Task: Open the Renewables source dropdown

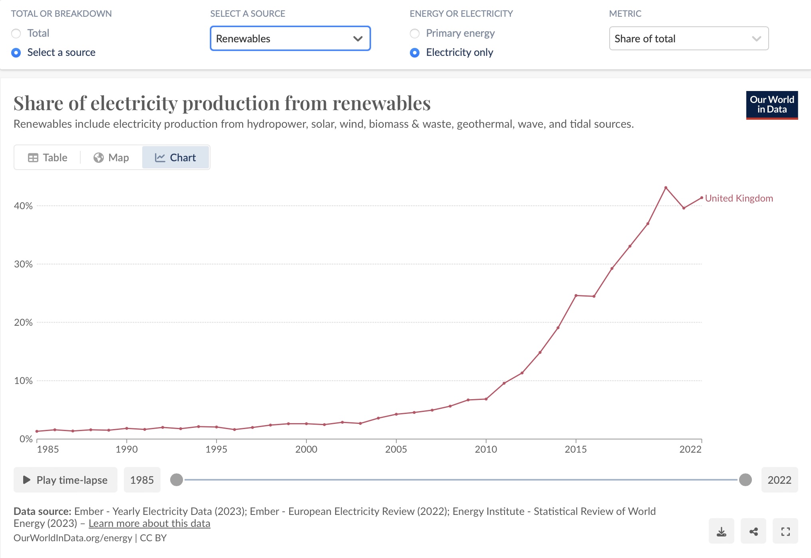Action: pos(290,38)
